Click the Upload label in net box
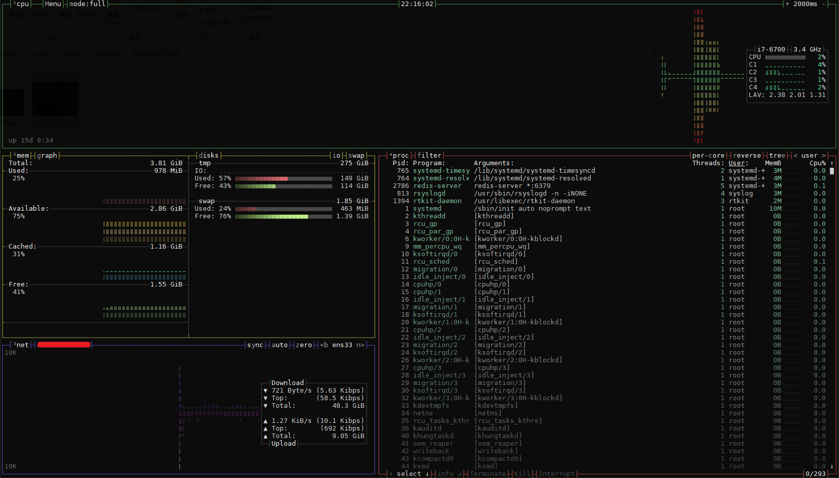This screenshot has height=478, width=839. pyautogui.click(x=284, y=444)
